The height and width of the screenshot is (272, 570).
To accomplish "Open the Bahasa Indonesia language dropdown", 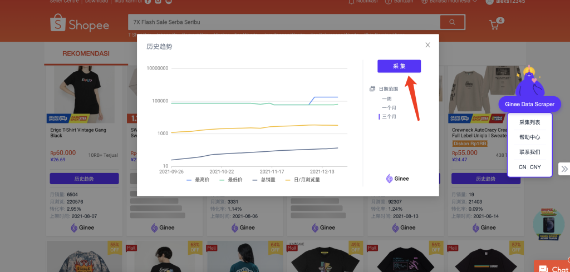I will click(449, 2).
